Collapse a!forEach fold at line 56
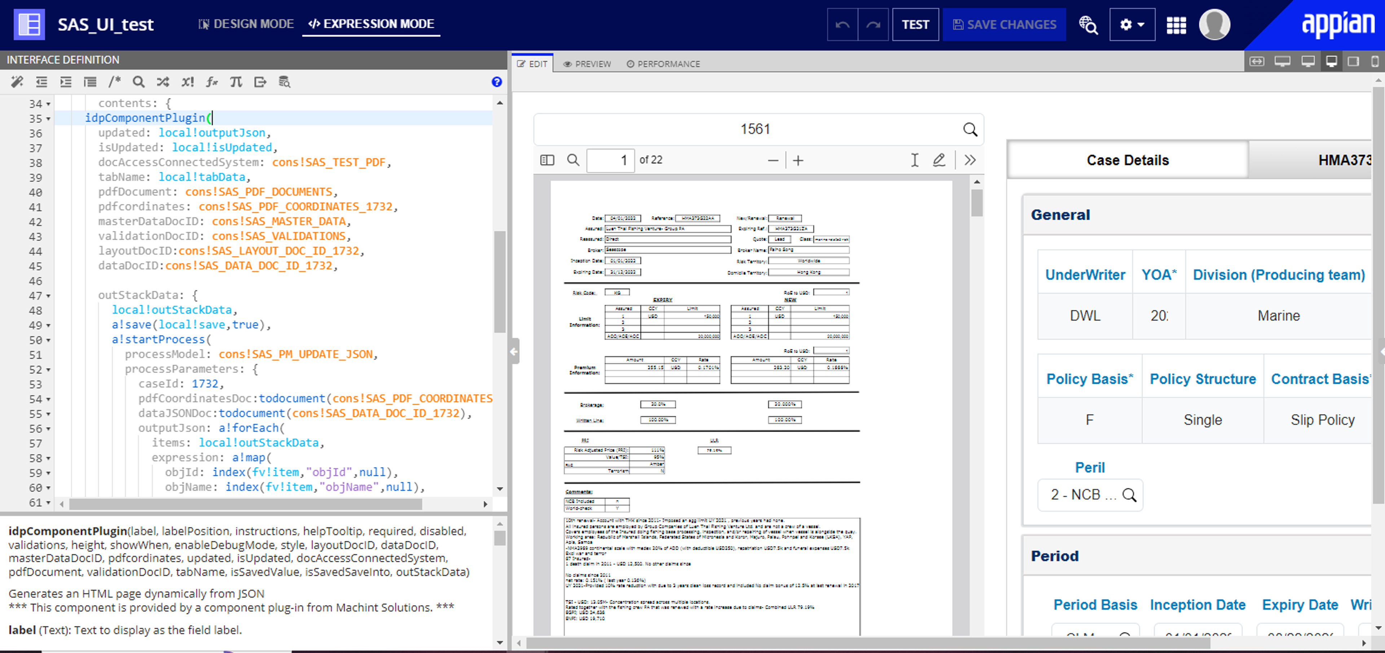This screenshot has width=1385, height=653. click(x=48, y=429)
